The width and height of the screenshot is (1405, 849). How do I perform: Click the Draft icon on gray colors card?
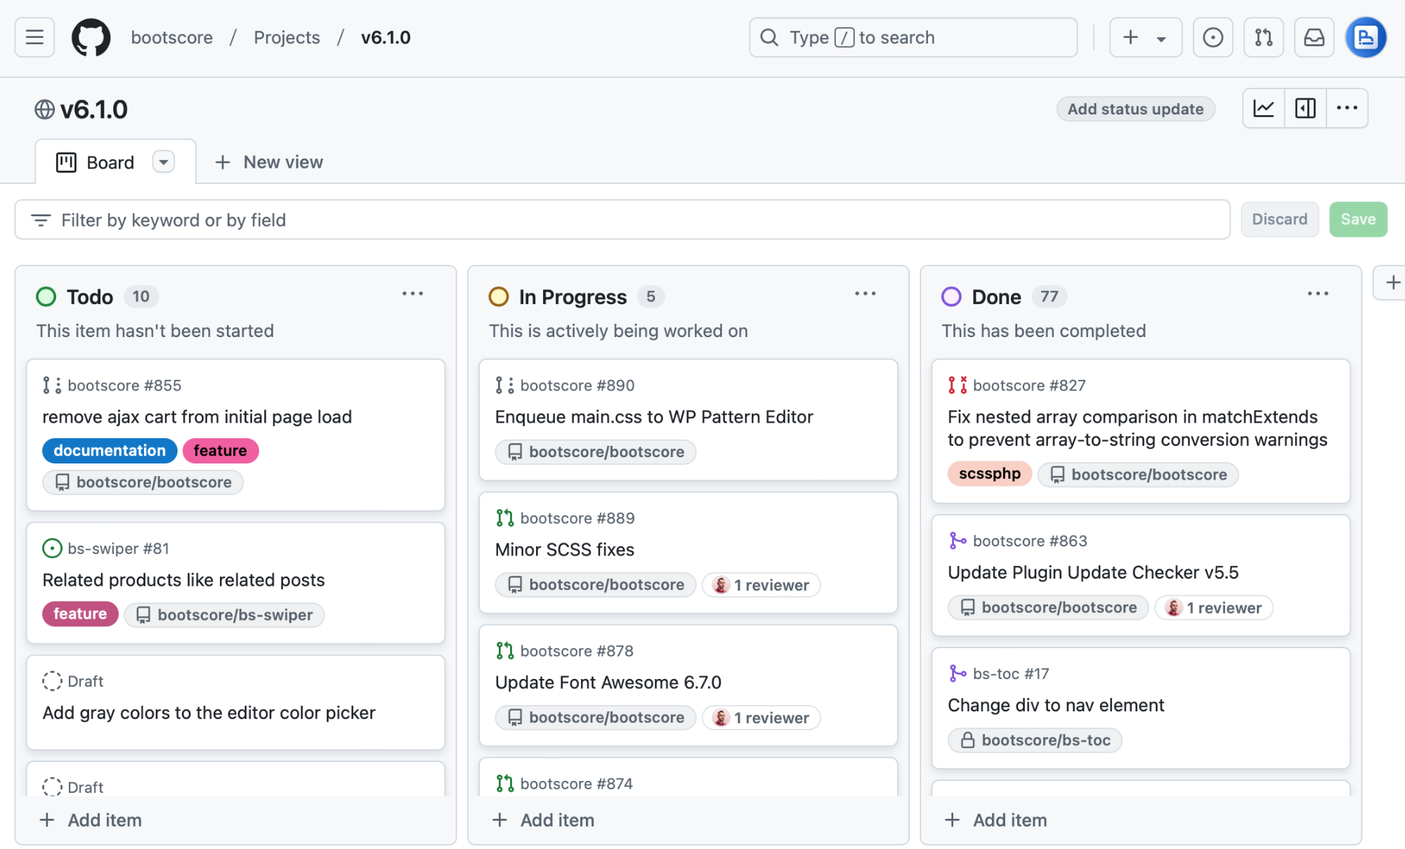point(52,680)
